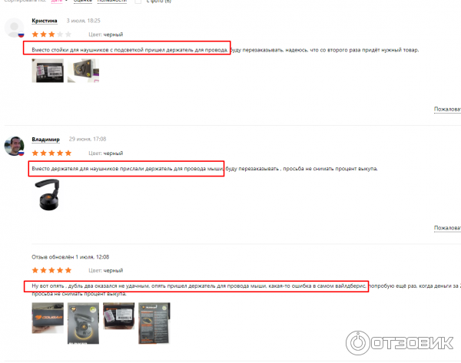The height and width of the screenshot is (363, 461).
Task: Click 'Пожаловаться' under Kristina's review
Action: pos(447,109)
